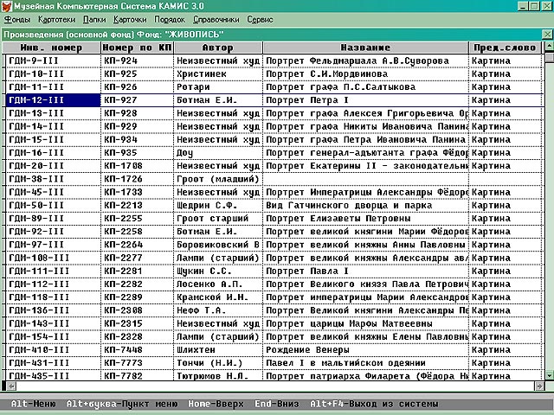Viewport: 554px width, 415px height.
Task: Click author Гроот старший
Action: pyautogui.click(x=213, y=219)
